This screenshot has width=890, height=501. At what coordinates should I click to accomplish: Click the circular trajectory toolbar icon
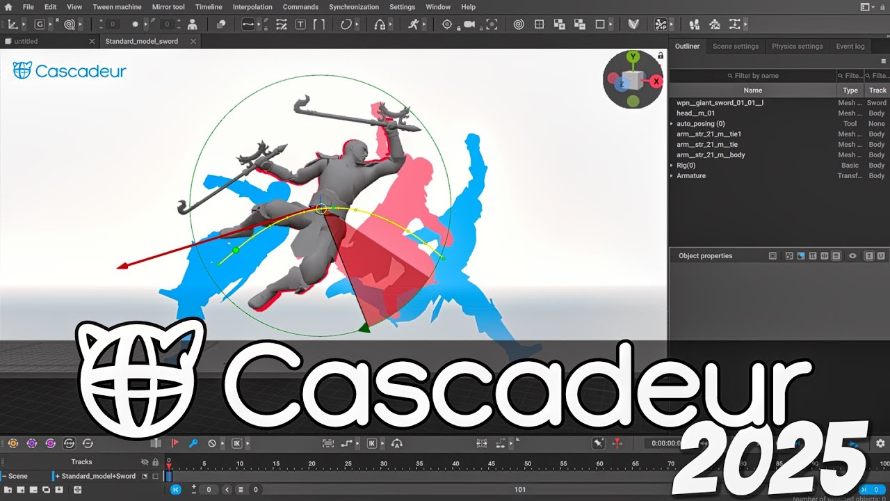pyautogui.click(x=346, y=24)
